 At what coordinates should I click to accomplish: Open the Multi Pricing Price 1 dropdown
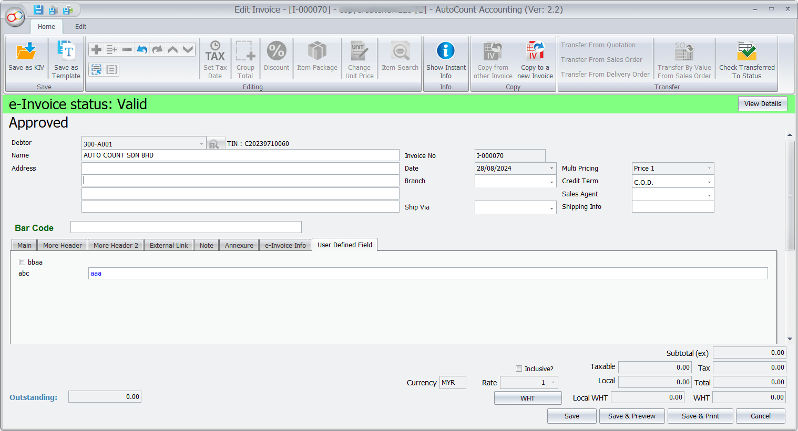point(709,169)
